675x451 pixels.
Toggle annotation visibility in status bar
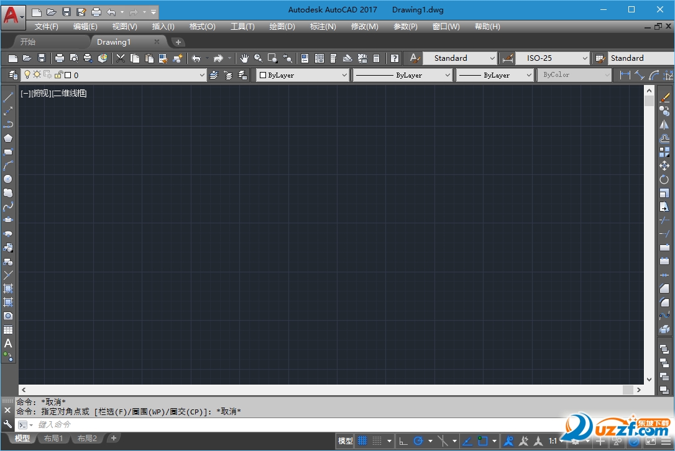(509, 440)
